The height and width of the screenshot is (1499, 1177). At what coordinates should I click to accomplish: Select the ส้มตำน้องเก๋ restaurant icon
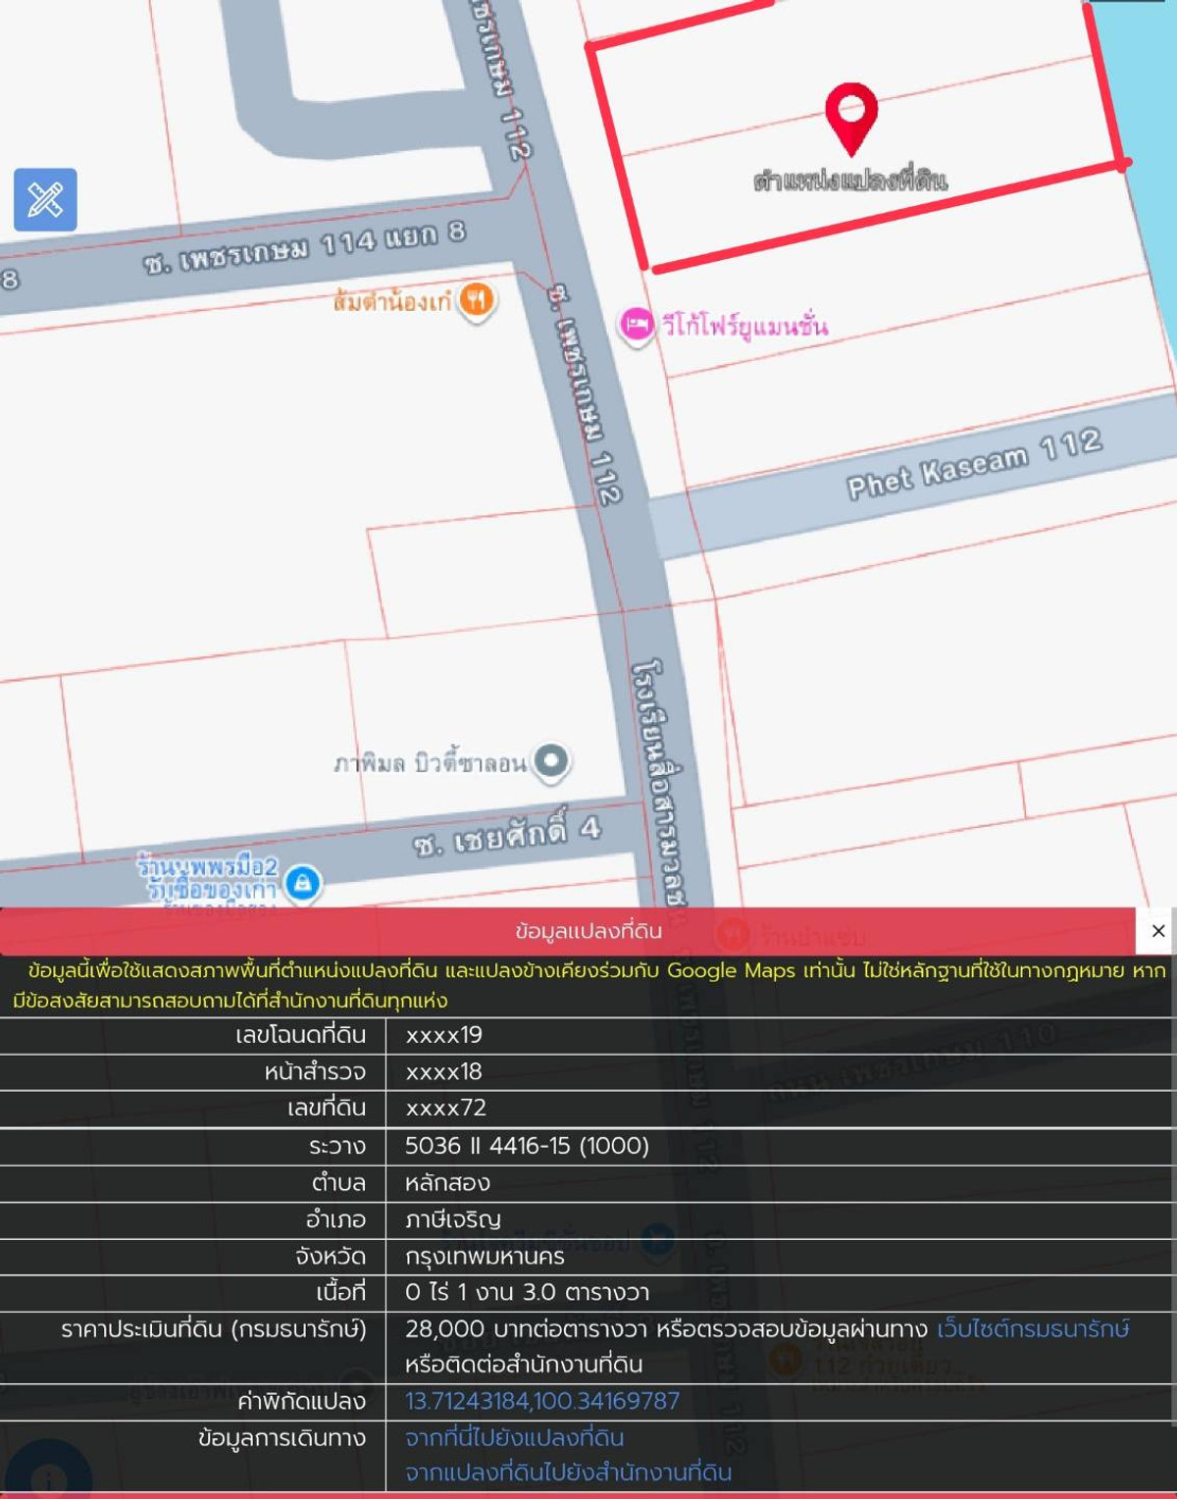[477, 299]
